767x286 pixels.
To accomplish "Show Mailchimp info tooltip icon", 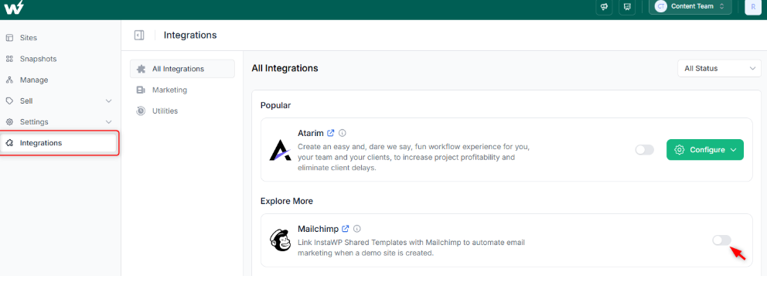I will click(x=357, y=228).
